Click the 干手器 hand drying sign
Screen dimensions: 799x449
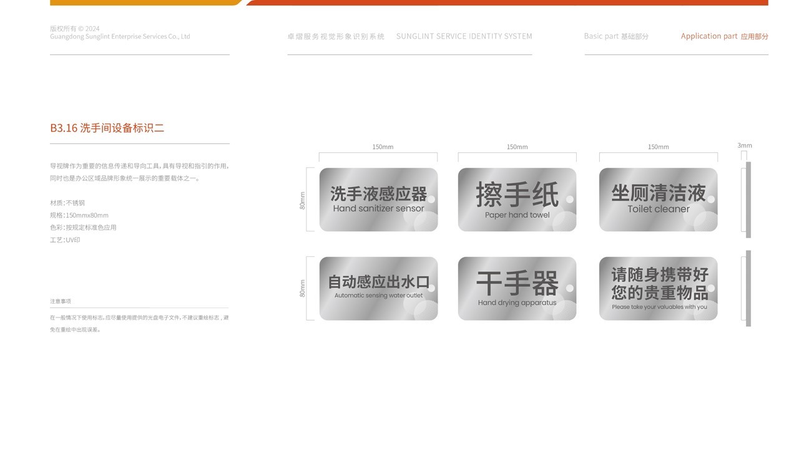[517, 287]
